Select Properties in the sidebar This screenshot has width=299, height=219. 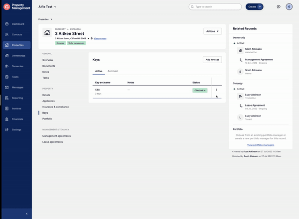(x=16, y=45)
